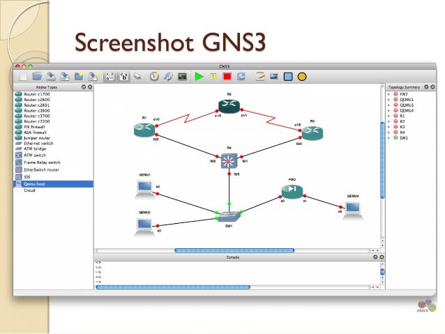The width and height of the screenshot is (445, 334).
Task: Expand SW1 in Topology Summary
Action: [389, 138]
